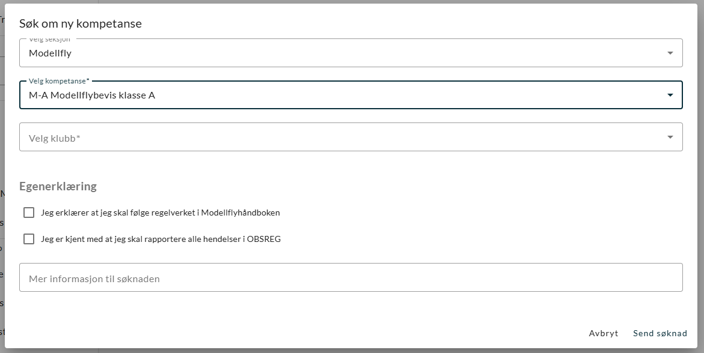Click the label text about reporting in OBSREG

click(x=161, y=239)
